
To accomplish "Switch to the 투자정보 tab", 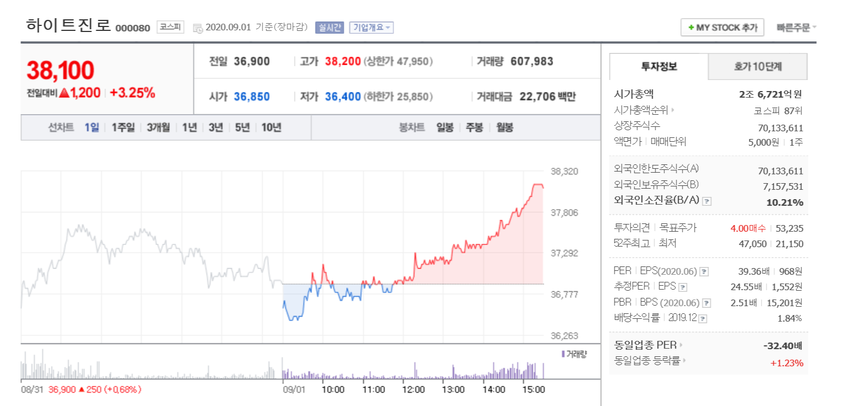I will pos(659,67).
